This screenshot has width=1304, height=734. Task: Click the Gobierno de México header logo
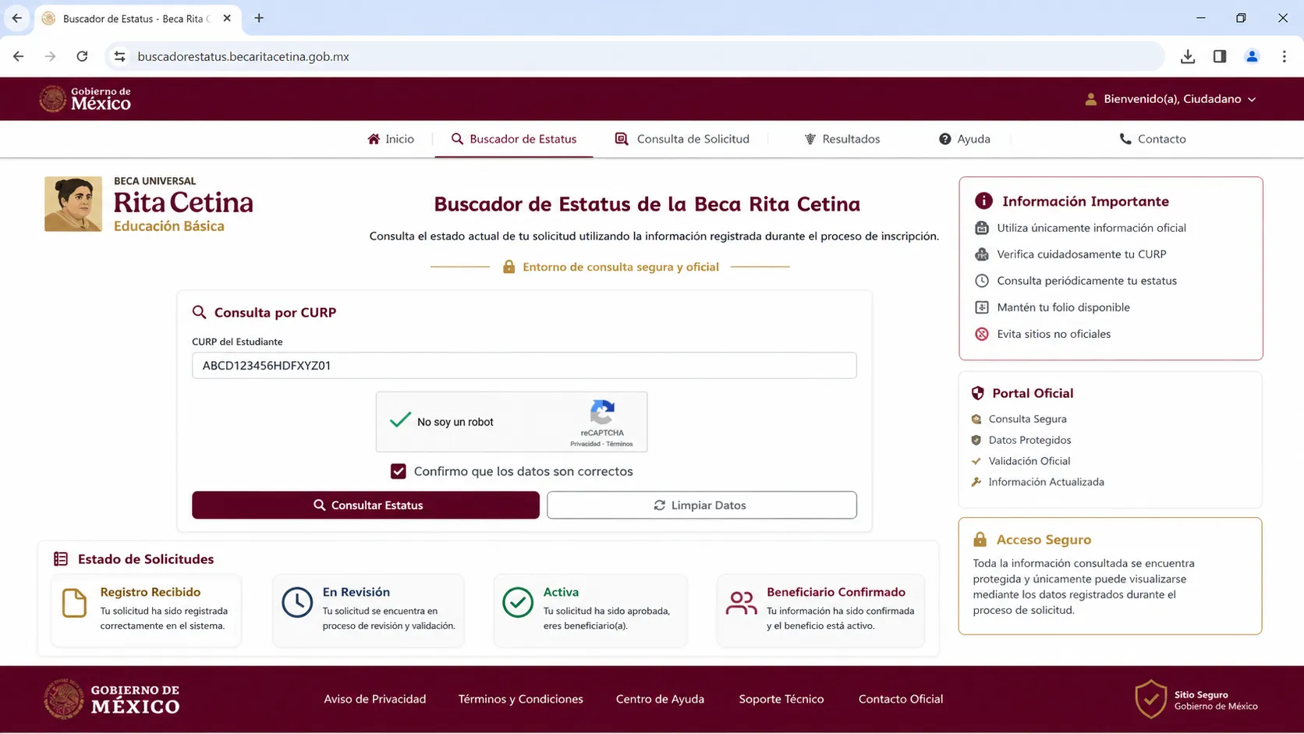pos(85,98)
